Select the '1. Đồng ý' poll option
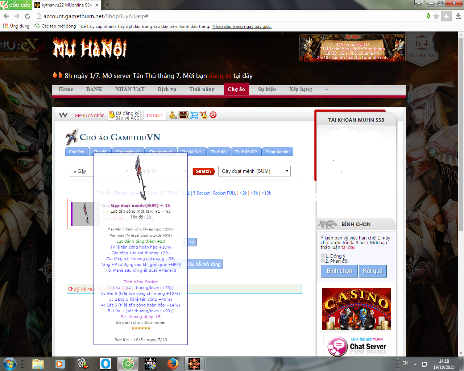The height and width of the screenshot is (371, 464). coord(323,255)
